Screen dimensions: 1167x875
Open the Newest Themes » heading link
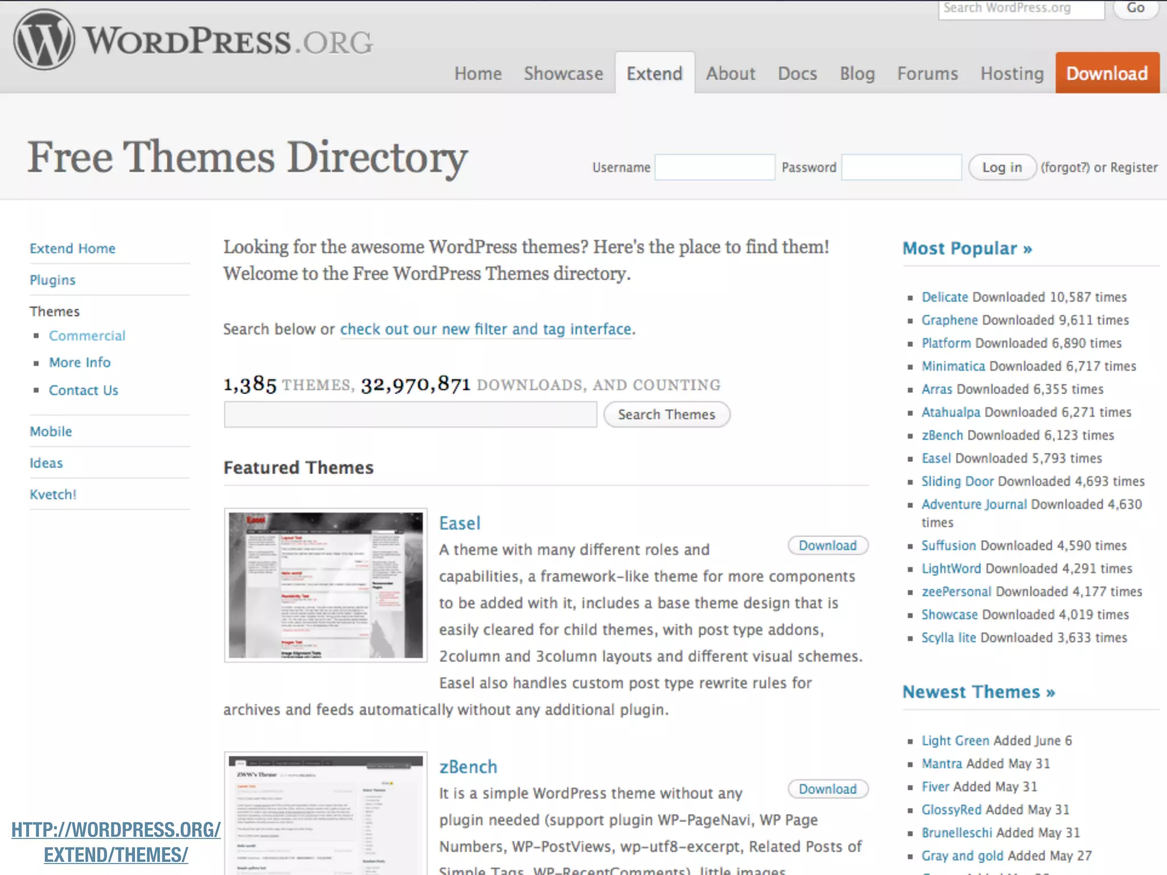[979, 692]
